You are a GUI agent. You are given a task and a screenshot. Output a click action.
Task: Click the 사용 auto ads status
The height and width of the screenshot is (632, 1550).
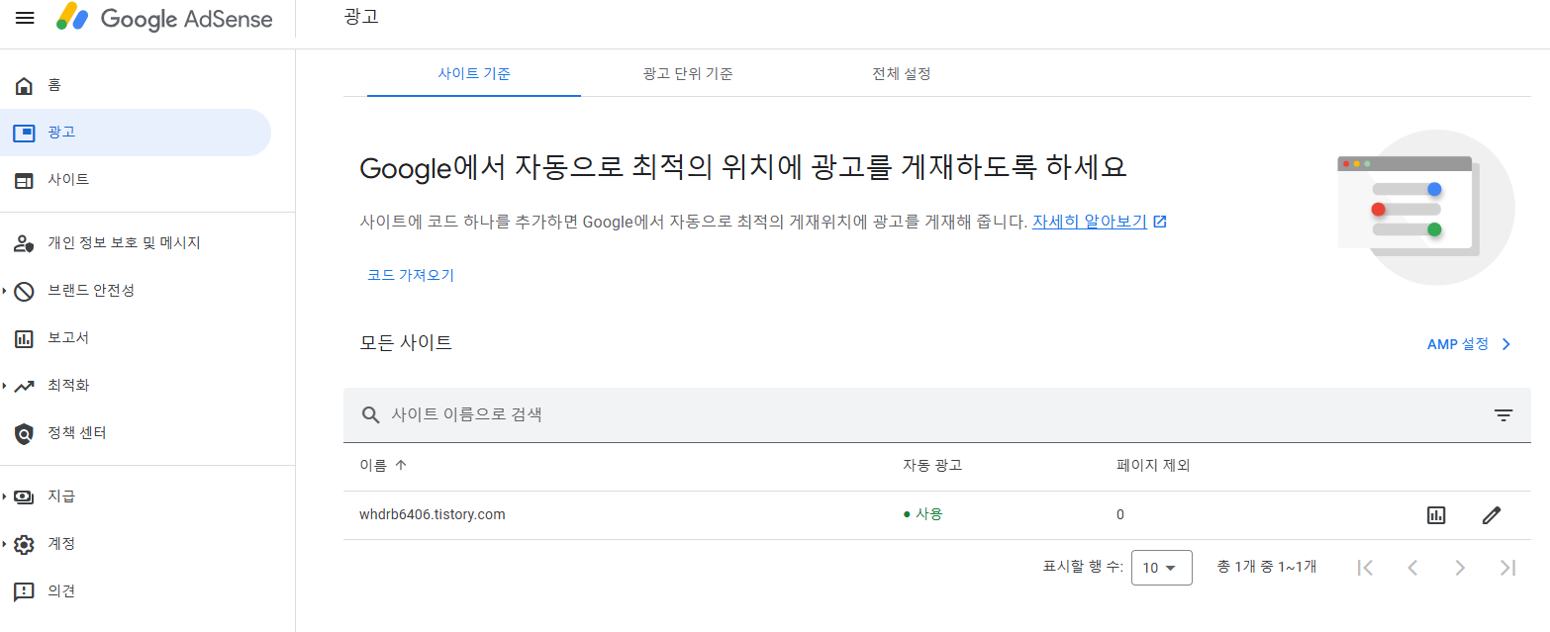922,514
